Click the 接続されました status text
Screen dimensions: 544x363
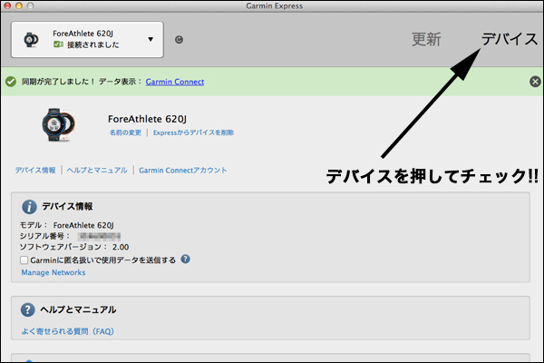point(93,44)
